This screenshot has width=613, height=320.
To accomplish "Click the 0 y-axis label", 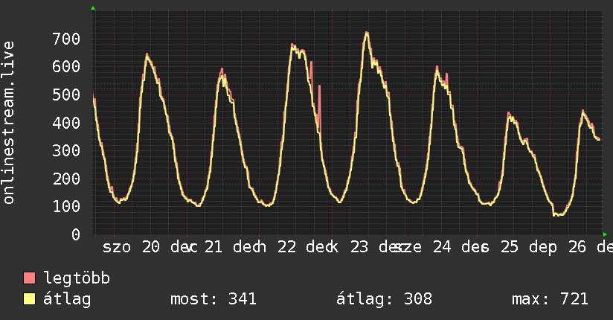I will (76, 234).
